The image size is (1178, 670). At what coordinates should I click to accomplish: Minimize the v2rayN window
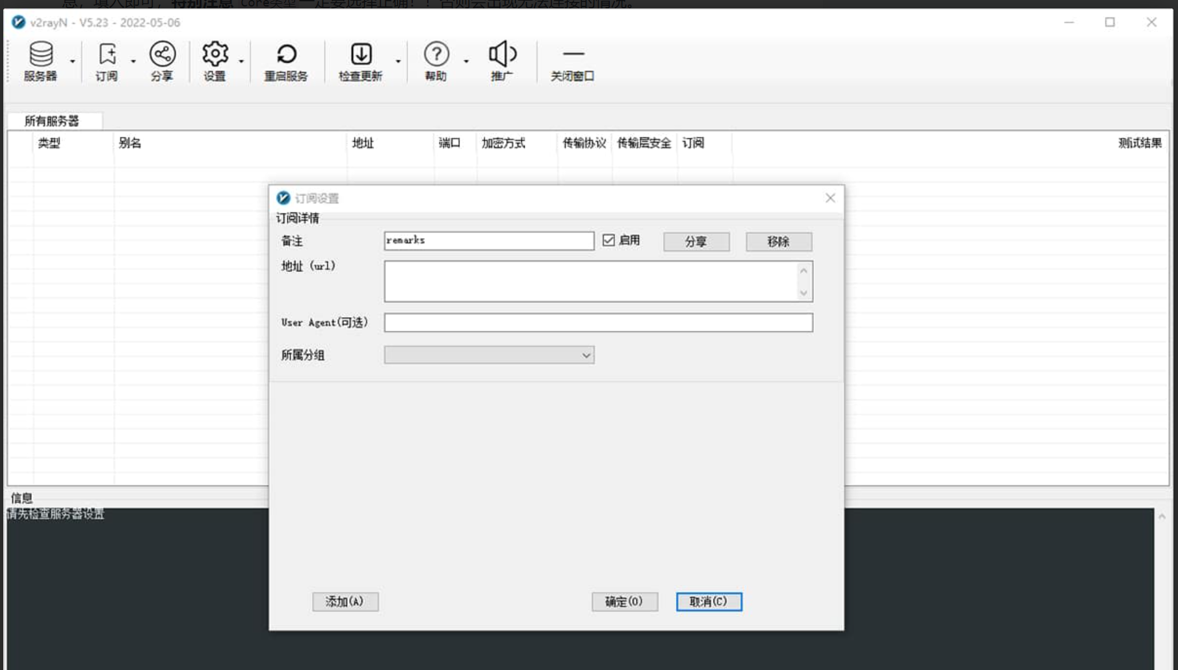tap(1069, 22)
